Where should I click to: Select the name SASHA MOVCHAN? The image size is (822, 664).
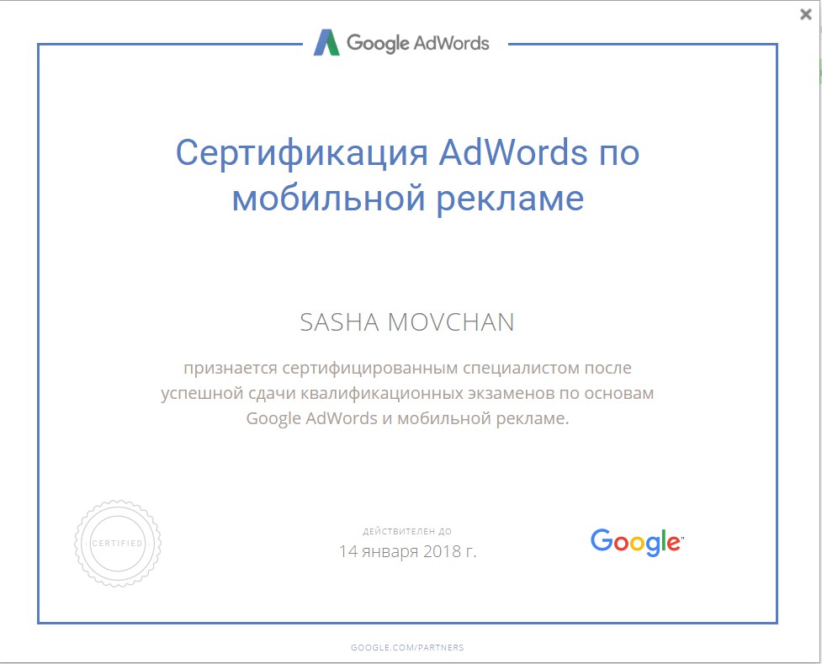click(407, 322)
